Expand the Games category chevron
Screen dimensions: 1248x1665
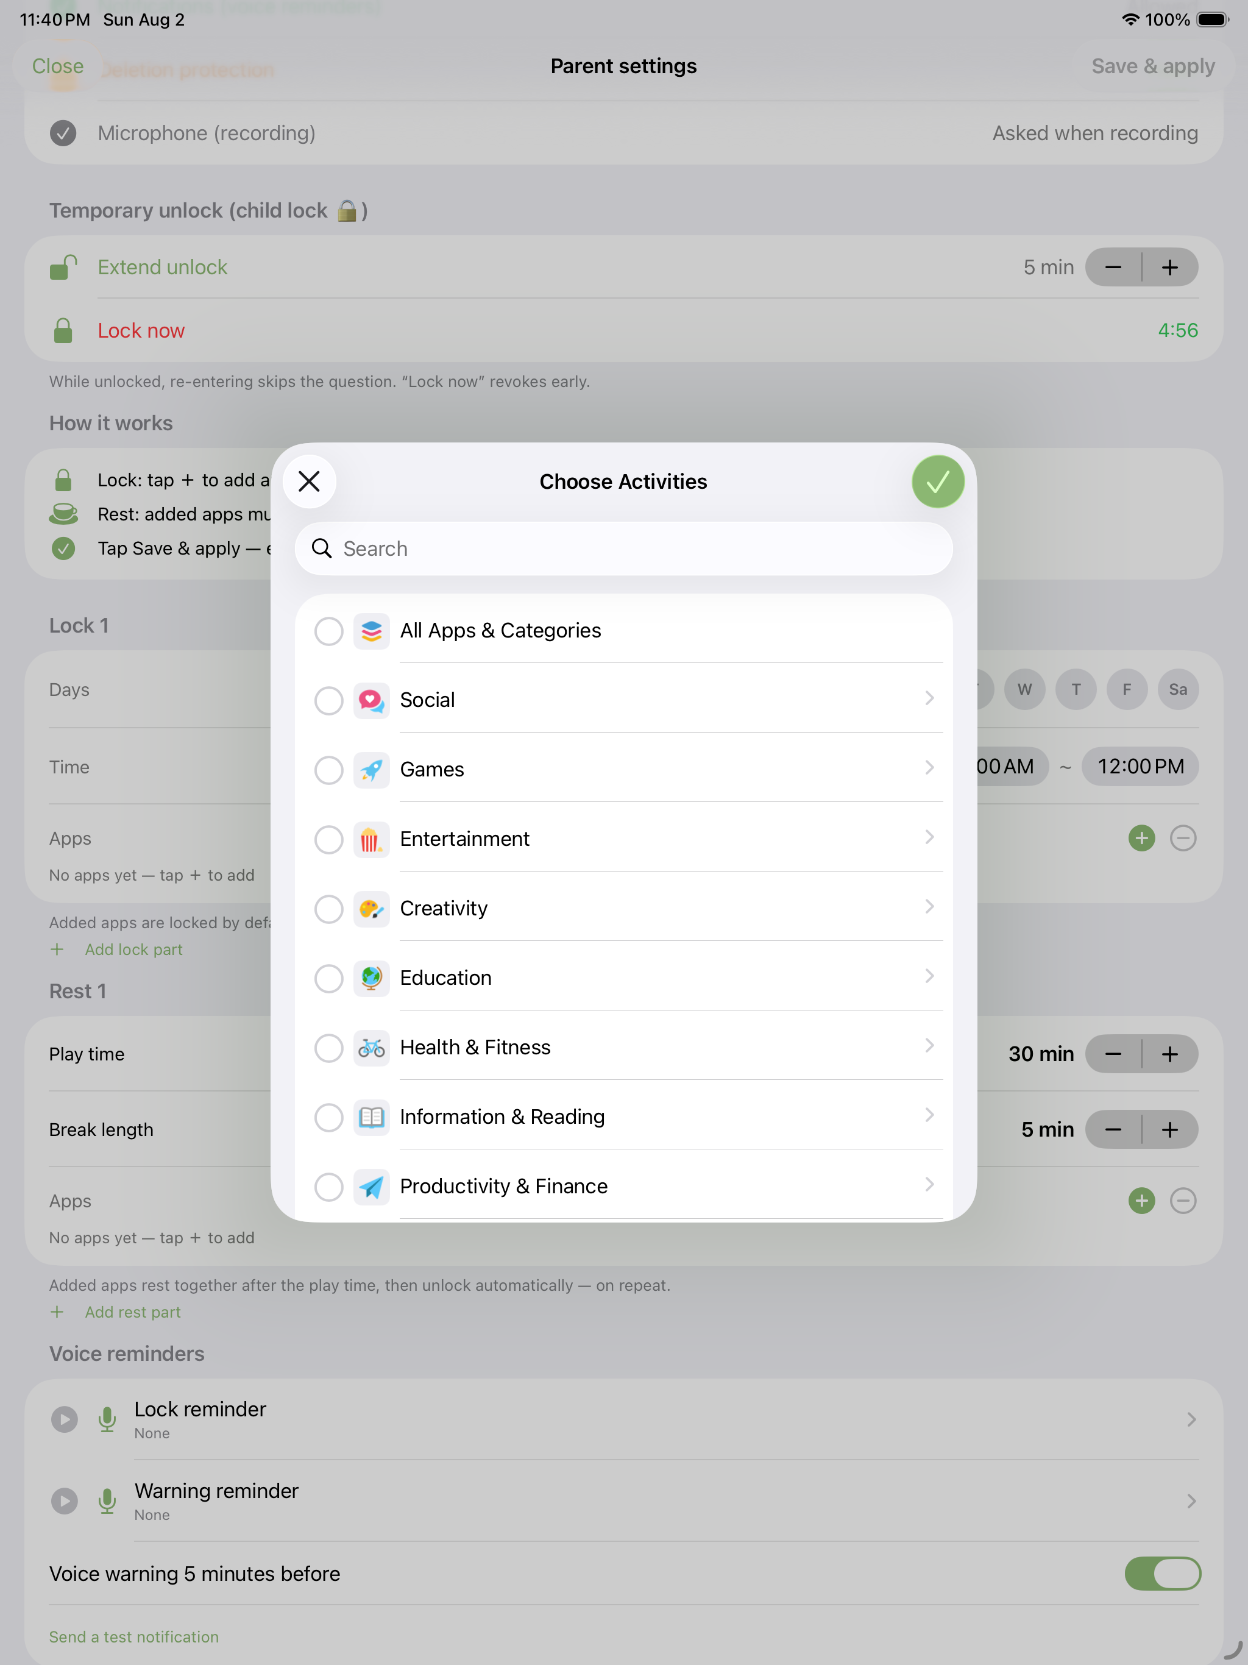pos(930,768)
